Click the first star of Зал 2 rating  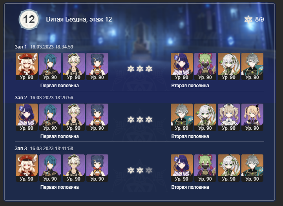[131, 120]
